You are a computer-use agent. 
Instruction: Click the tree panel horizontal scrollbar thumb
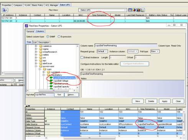click(53, 91)
